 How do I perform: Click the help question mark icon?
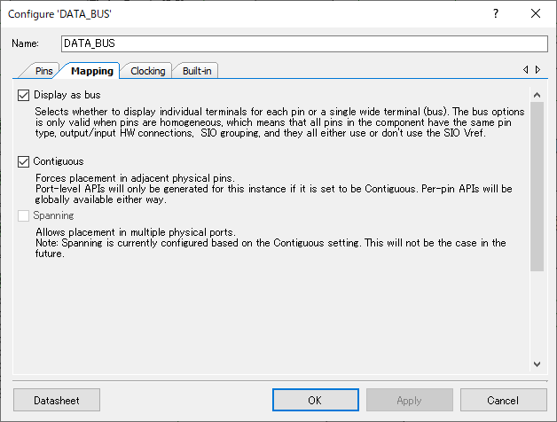click(x=496, y=13)
